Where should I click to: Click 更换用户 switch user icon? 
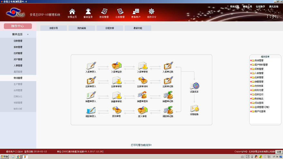(x=136, y=12)
